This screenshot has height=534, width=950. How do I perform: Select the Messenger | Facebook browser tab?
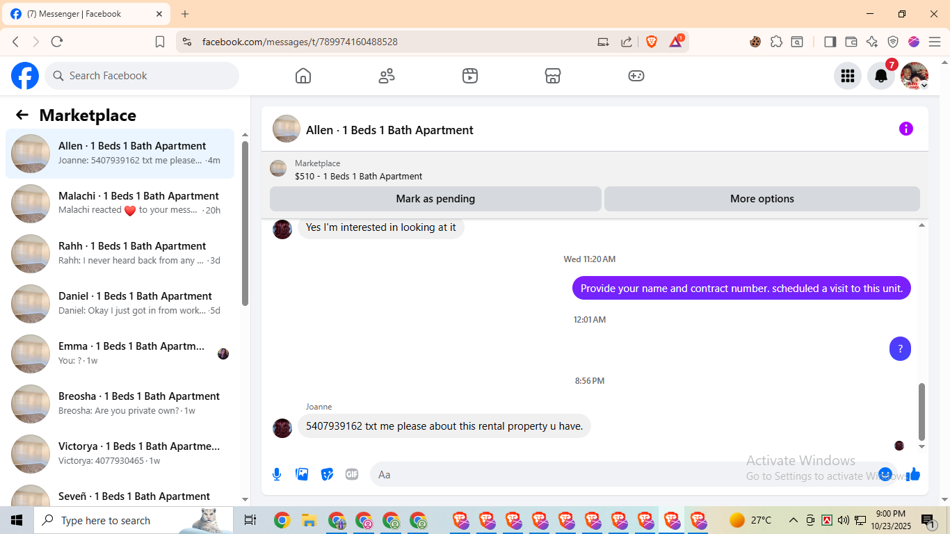pyautogui.click(x=87, y=14)
